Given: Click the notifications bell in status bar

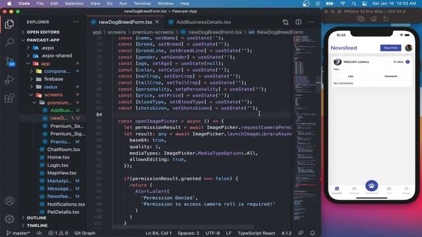Looking at the screenshot, I should (x=313, y=233).
